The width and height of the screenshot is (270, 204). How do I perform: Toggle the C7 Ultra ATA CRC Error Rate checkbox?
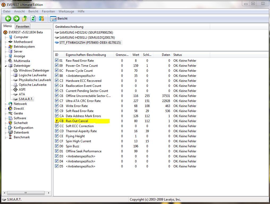tap(57, 100)
